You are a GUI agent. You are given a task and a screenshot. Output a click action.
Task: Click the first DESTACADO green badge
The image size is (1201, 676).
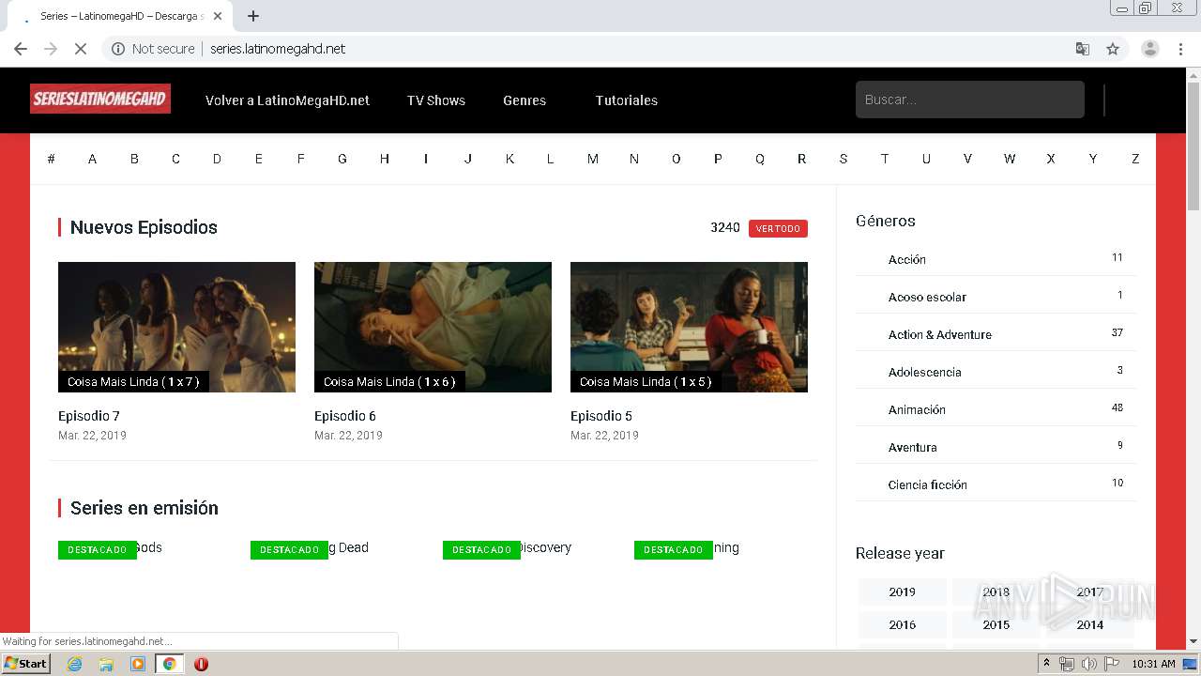click(x=97, y=550)
